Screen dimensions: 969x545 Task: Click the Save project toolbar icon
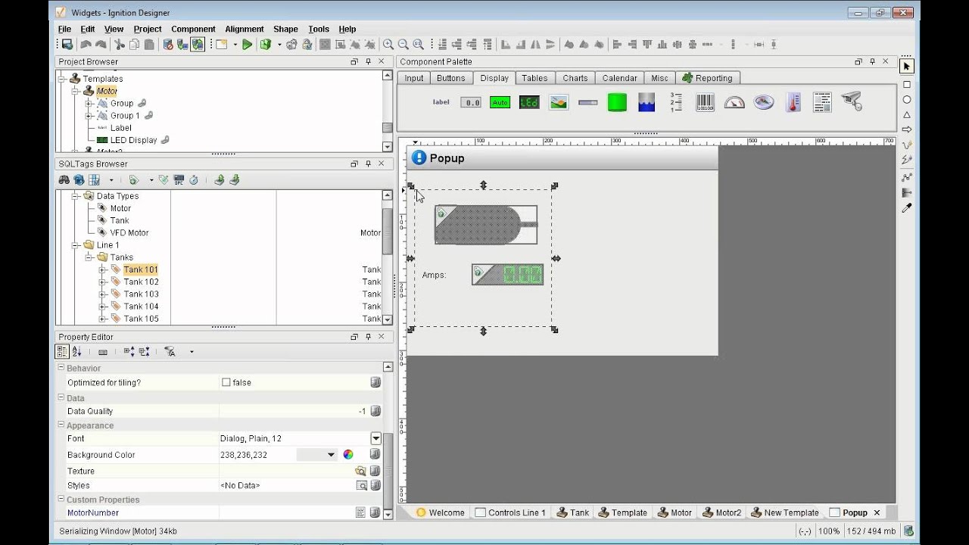pyautogui.click(x=67, y=45)
